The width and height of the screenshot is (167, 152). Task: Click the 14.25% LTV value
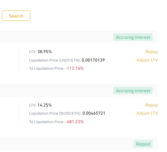(44, 105)
